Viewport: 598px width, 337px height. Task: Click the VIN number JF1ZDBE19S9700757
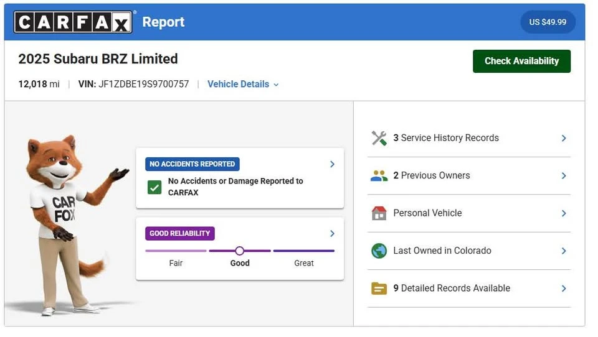point(144,84)
